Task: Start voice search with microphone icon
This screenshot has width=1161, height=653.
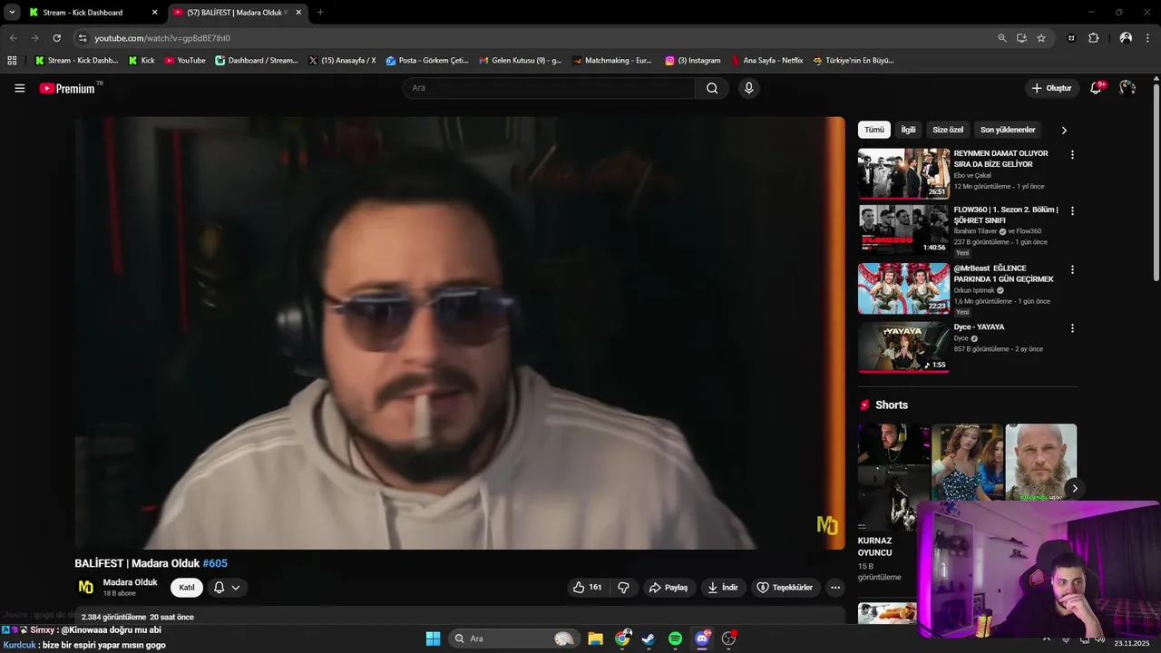Action: (748, 88)
